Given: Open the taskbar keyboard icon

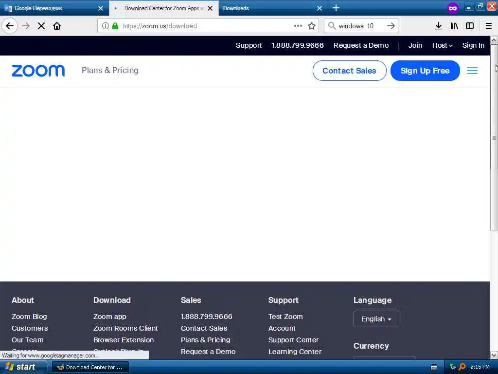Looking at the screenshot, I should pos(434,367).
